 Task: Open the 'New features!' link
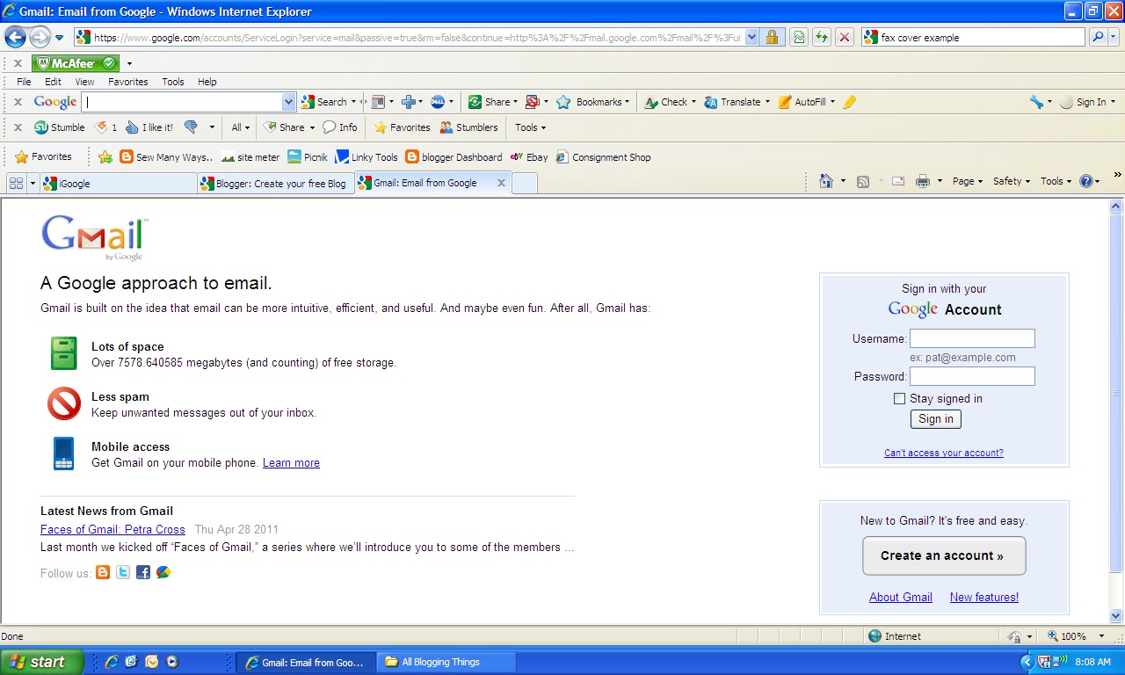[984, 597]
